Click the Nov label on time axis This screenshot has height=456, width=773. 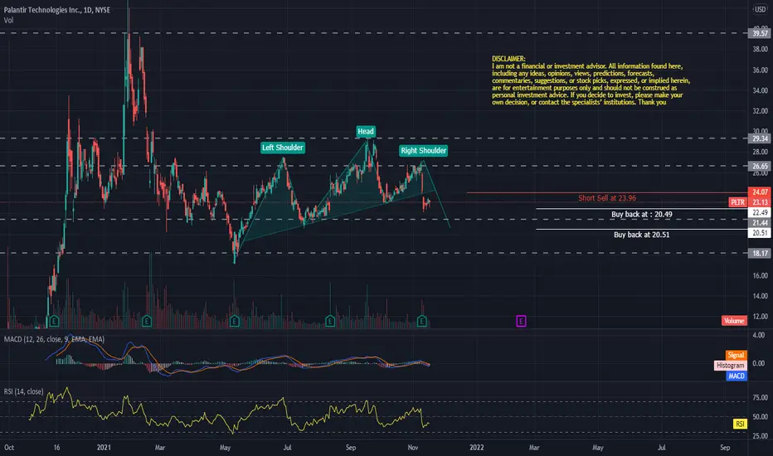[413, 448]
